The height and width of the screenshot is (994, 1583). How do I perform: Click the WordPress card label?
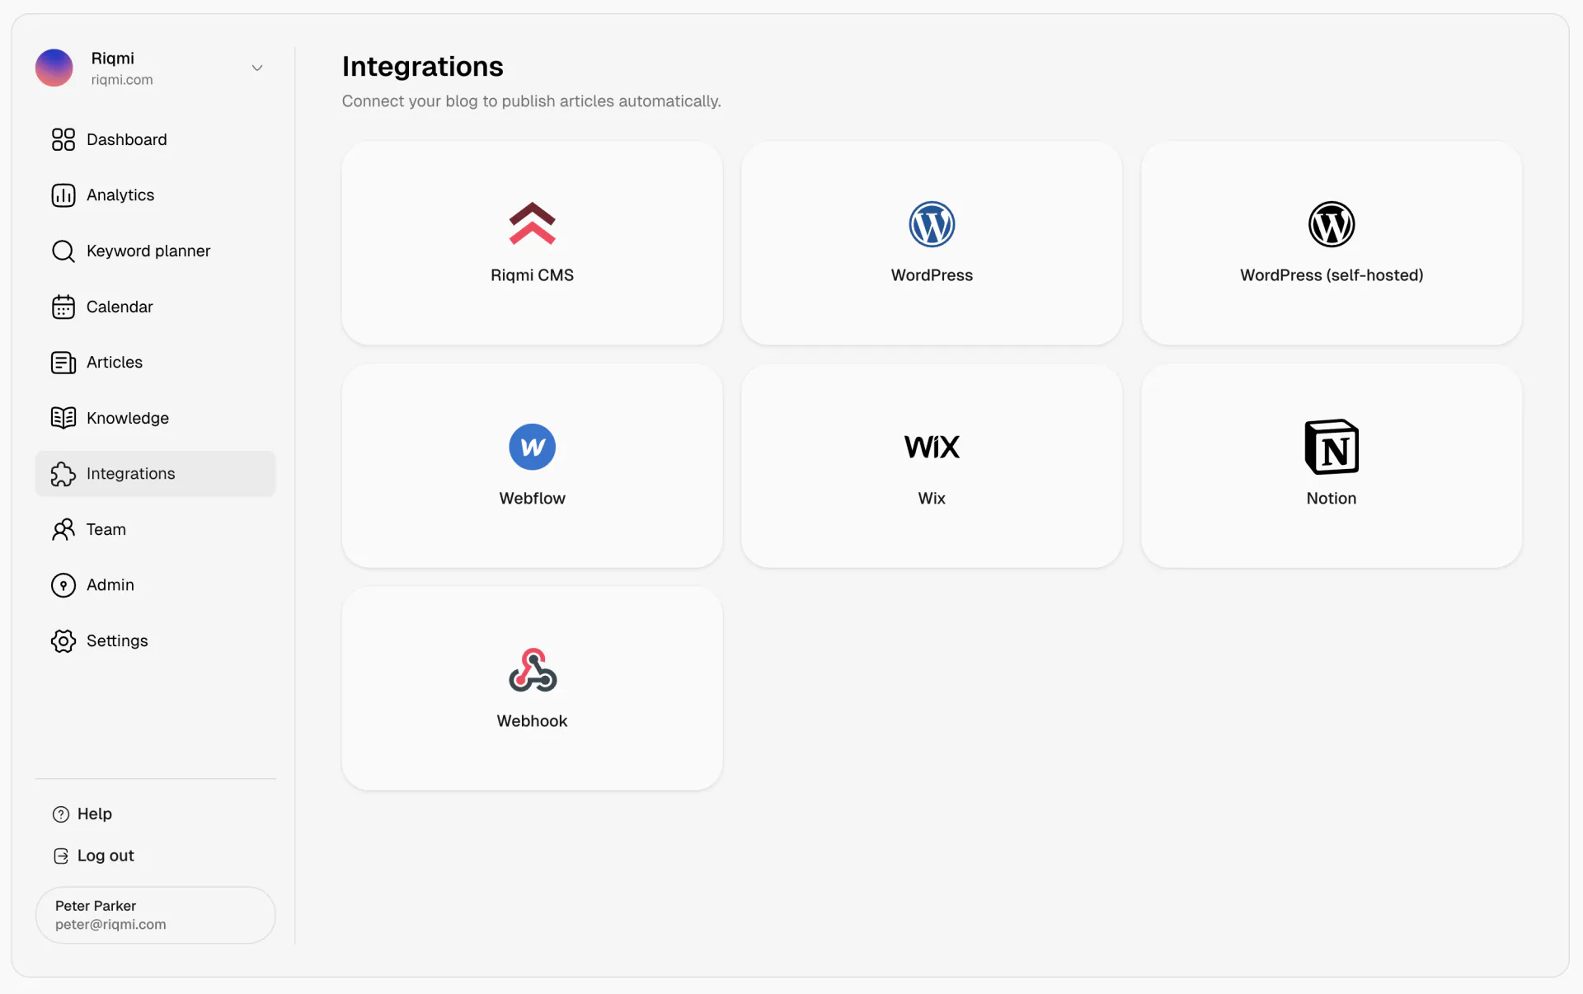932,275
